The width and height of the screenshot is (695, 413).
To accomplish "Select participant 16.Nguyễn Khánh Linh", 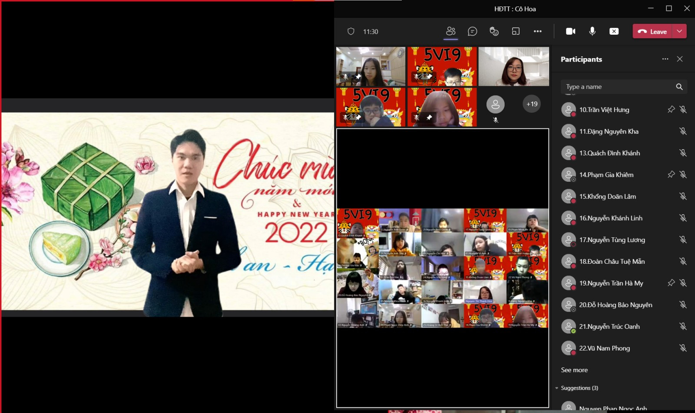I will tap(610, 218).
